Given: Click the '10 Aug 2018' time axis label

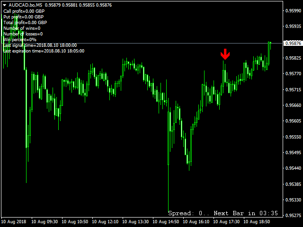Looking at the screenshot, I should pyautogui.click(x=14, y=222).
